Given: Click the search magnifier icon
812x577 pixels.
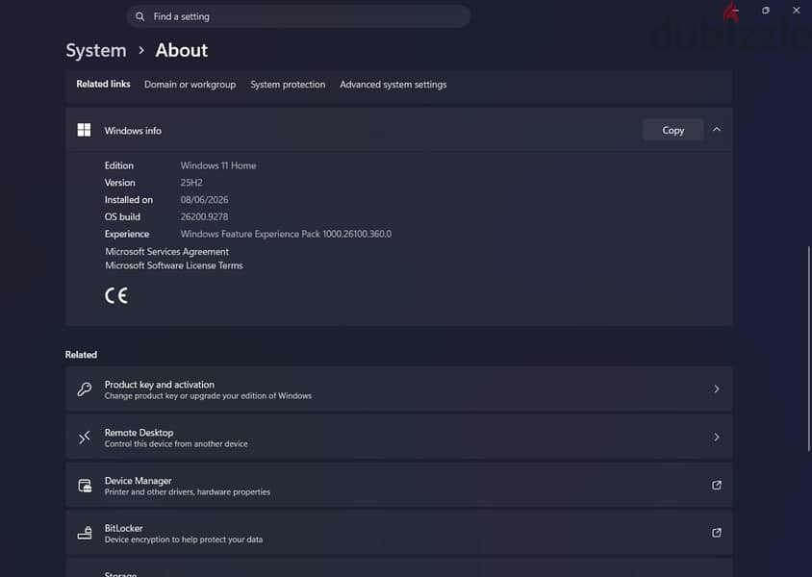Looking at the screenshot, I should [140, 16].
